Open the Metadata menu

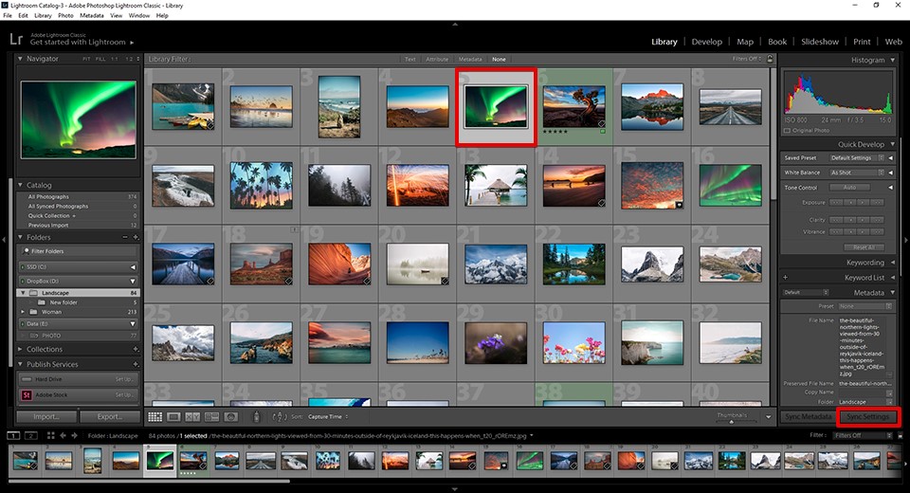(x=91, y=16)
